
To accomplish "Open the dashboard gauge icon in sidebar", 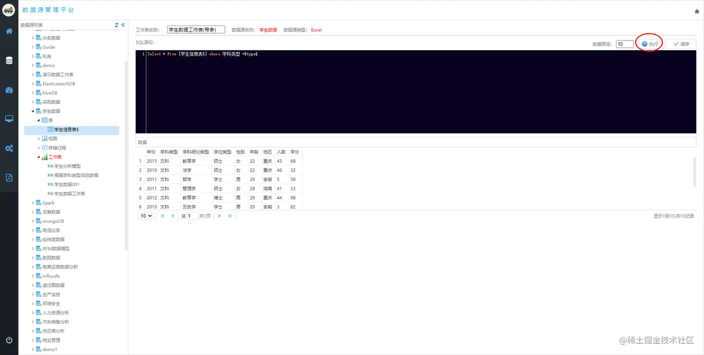I will coord(9,90).
